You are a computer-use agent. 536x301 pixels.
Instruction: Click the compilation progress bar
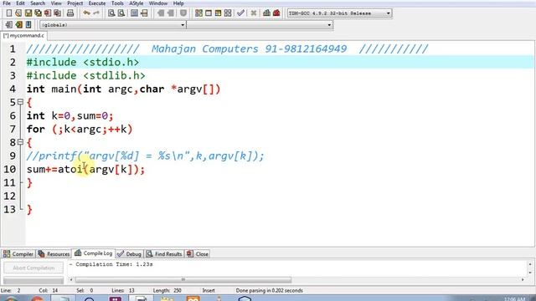33,281
